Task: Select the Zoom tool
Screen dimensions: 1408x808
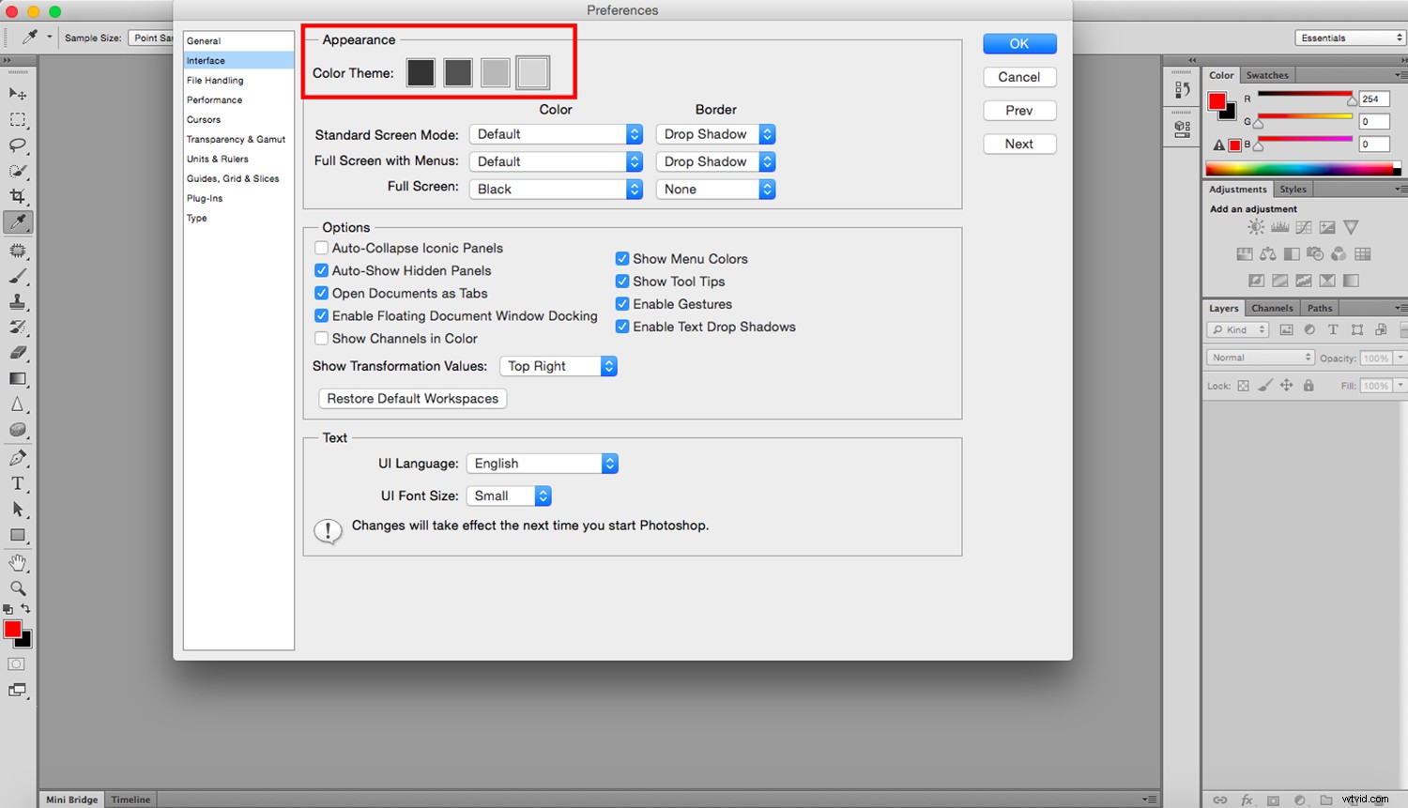Action: click(x=19, y=588)
